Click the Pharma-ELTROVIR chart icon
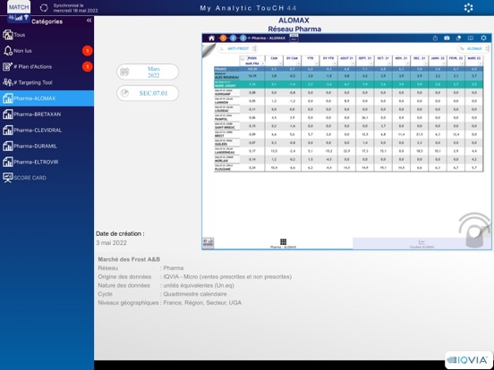 [7, 162]
